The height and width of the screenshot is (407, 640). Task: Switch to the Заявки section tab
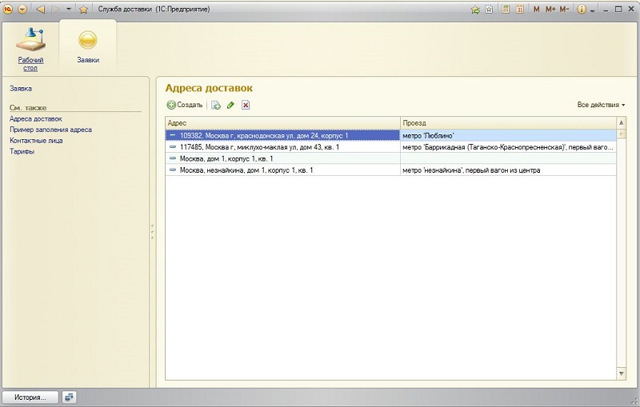pyautogui.click(x=88, y=46)
